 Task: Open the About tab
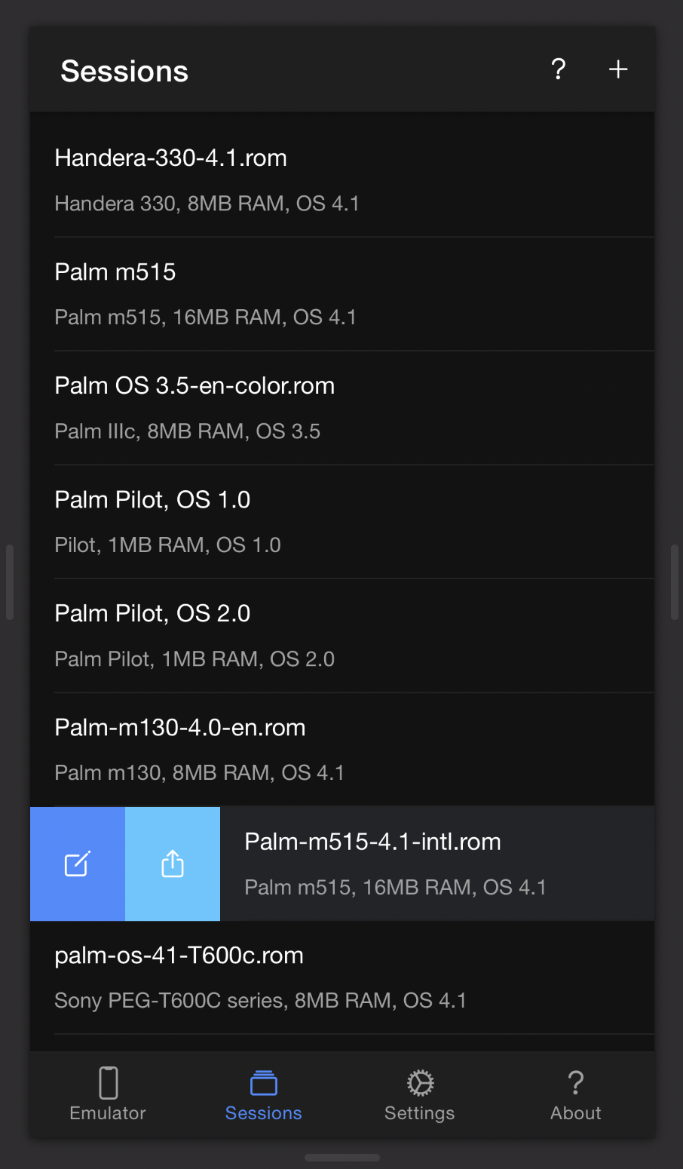(x=575, y=1094)
